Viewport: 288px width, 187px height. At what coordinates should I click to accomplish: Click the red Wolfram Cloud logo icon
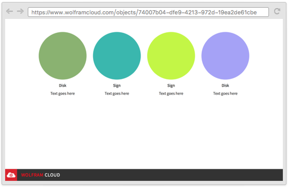click(11, 175)
